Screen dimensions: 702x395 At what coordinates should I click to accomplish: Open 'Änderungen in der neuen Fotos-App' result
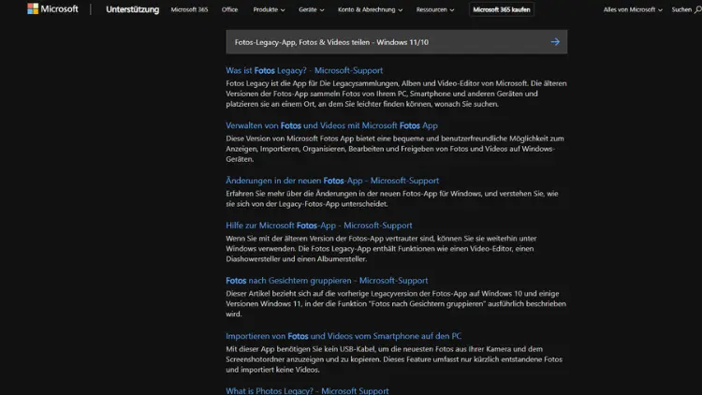[332, 181]
